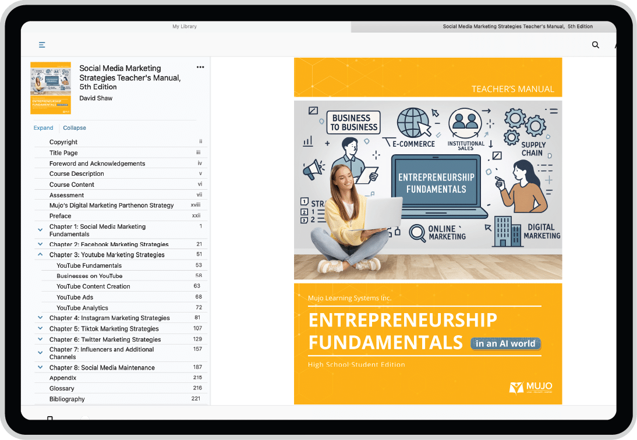Expand Chapter 6: Twitter Marketing Strategies
This screenshot has width=637, height=440.
point(40,339)
